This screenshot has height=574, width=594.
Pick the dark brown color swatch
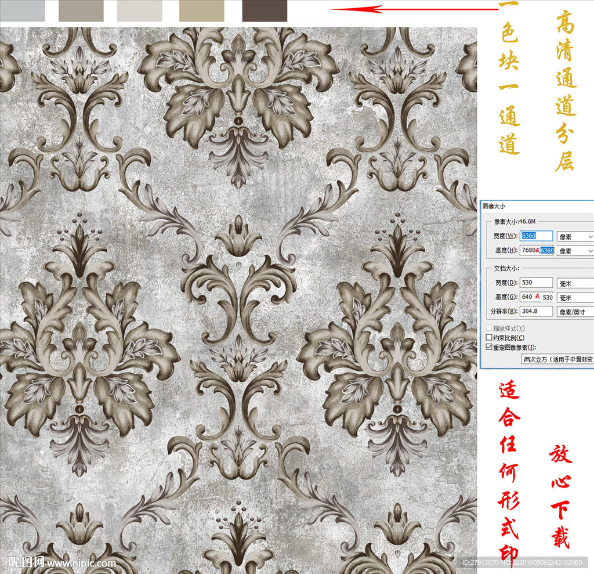265,10
